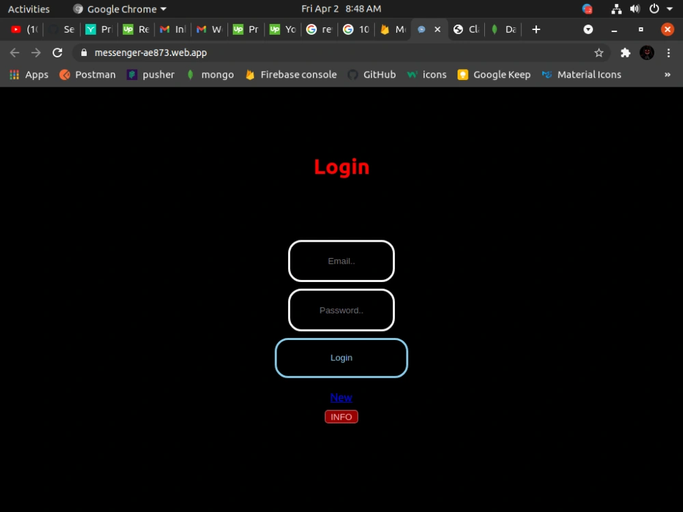Viewport: 683px width, 512px height.
Task: Switch to the Gmail 'In' tab
Action: click(173, 29)
